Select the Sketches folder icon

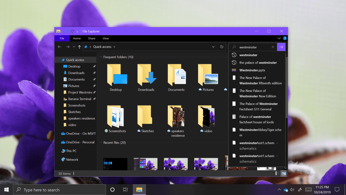click(145, 116)
